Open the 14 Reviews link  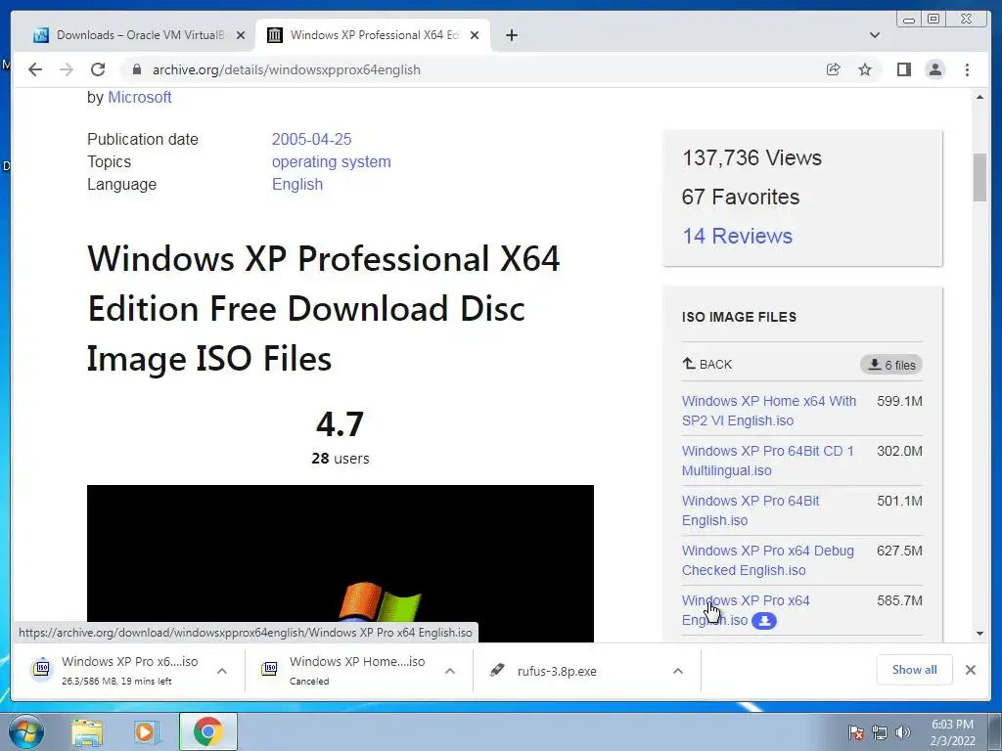[737, 236]
